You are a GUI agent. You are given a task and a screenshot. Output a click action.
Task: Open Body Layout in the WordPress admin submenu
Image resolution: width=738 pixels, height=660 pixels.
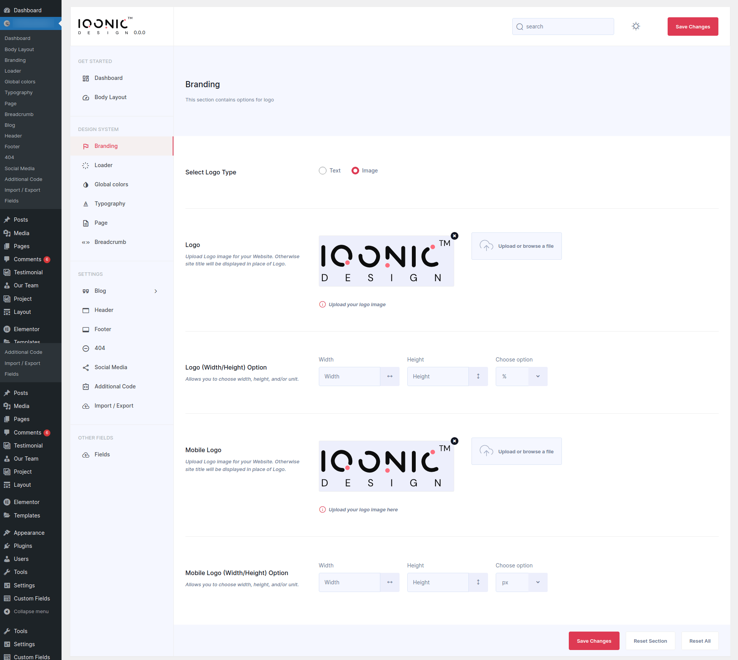point(19,50)
